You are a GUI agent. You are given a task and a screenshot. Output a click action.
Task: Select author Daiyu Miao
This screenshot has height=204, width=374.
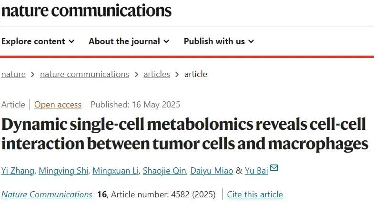(212, 170)
